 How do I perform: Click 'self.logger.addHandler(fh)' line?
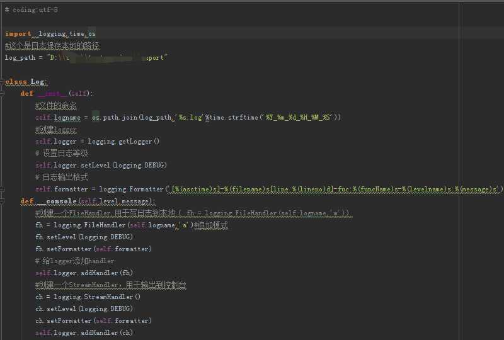pos(84,273)
